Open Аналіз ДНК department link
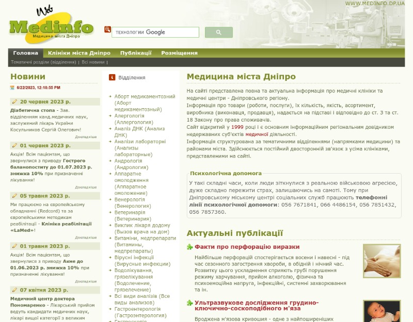 click(139, 132)
